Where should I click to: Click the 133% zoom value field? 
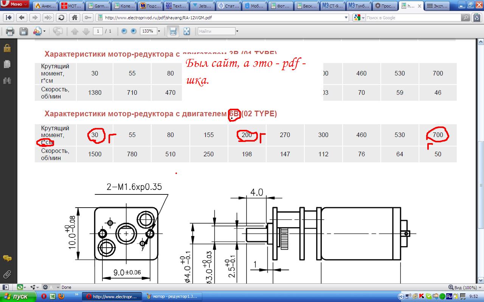point(148,31)
